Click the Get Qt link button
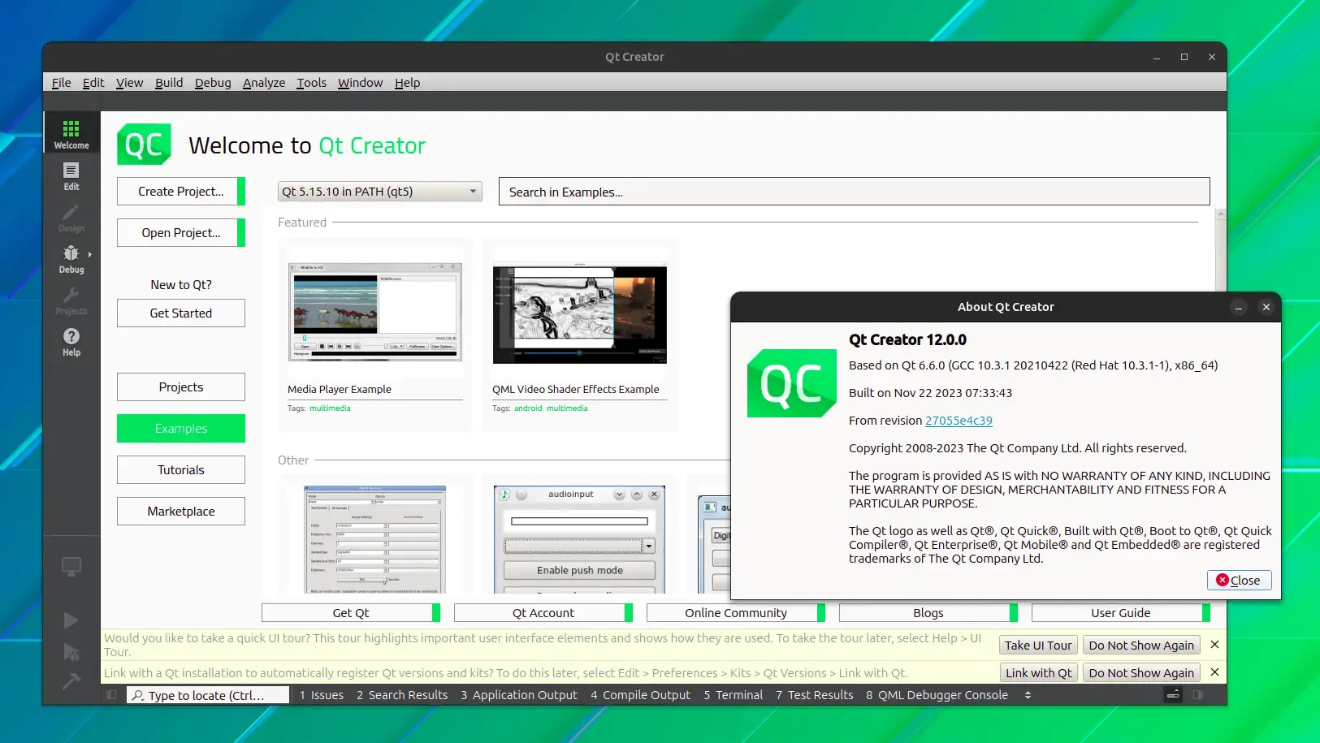1320x743 pixels. (351, 613)
